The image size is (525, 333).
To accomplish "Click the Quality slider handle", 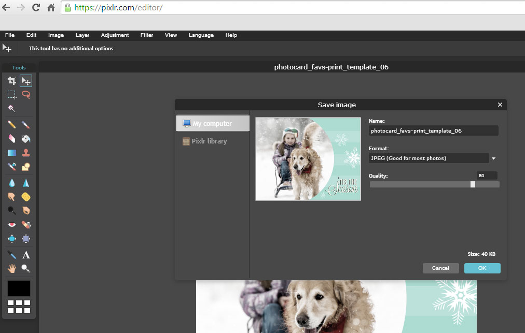I will coord(473,184).
